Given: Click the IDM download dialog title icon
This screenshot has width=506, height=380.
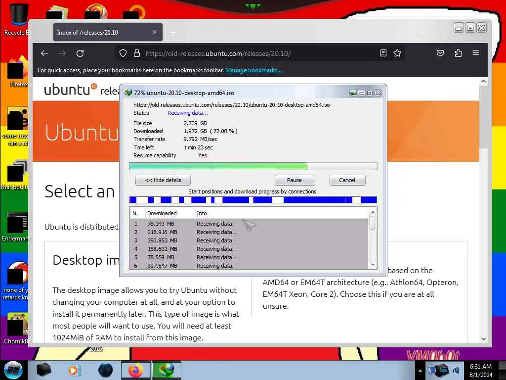Looking at the screenshot, I should 128,93.
